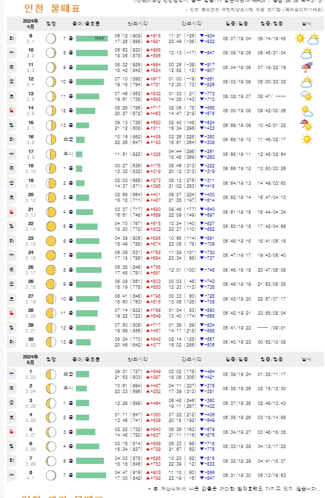Screen dimensions: 325x498
Task: Click the 만조시각 column header in April table
Action: [138, 23]
